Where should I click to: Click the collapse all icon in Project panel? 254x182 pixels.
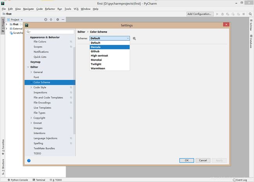[51, 20]
